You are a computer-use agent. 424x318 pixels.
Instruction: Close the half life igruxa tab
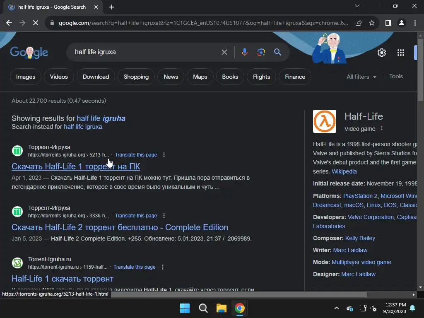click(96, 7)
